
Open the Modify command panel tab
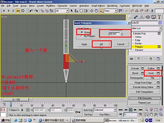tap(136, 17)
